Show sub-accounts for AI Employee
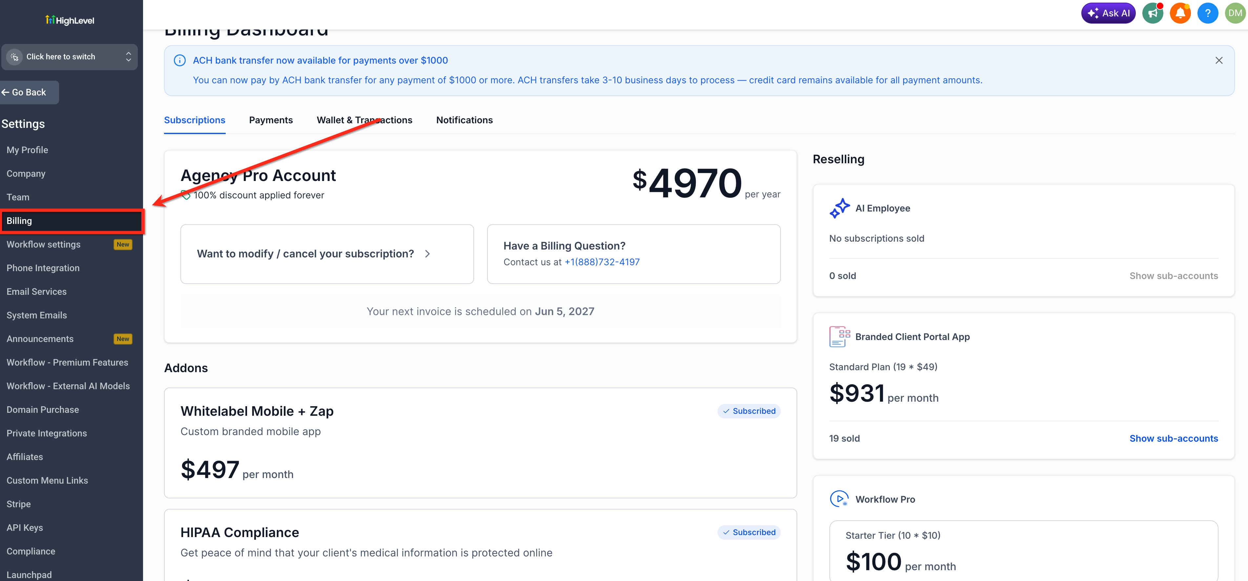 pyautogui.click(x=1174, y=275)
